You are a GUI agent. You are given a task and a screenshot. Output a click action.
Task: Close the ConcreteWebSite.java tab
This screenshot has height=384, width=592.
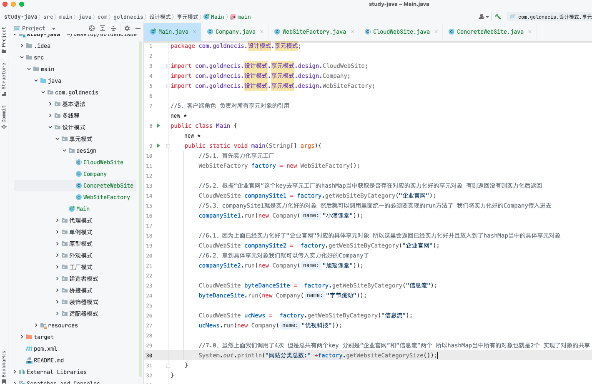tap(530, 32)
